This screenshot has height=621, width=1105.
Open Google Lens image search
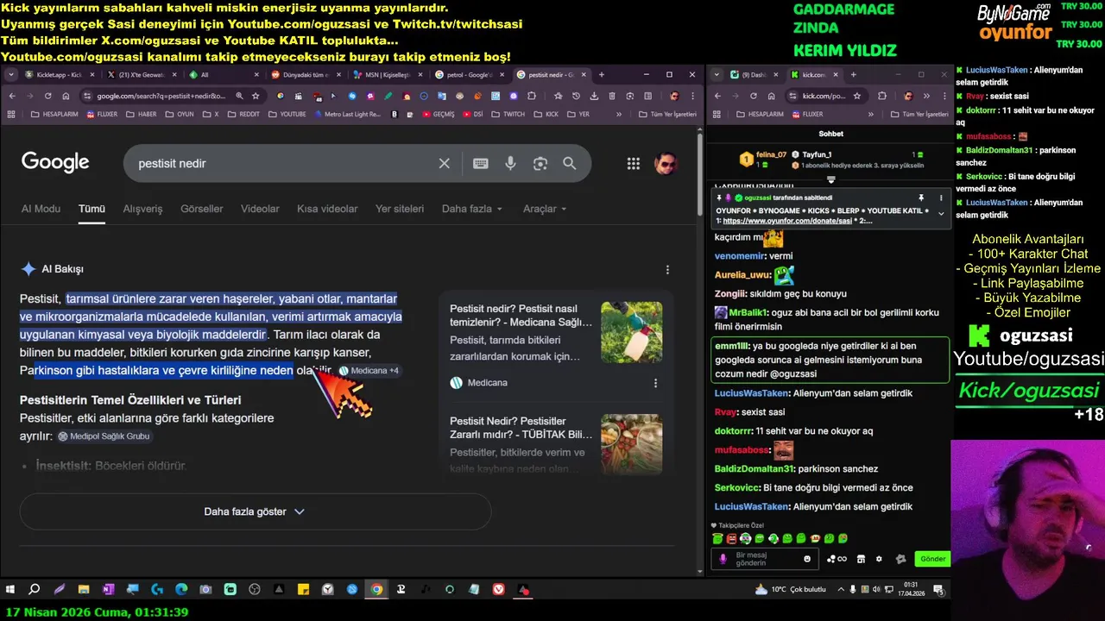click(x=540, y=163)
